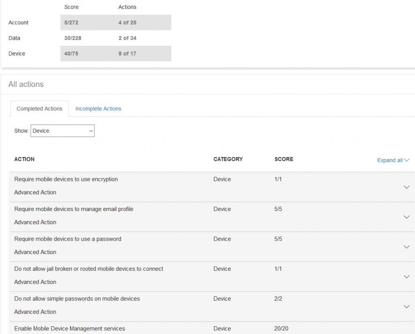The width and height of the screenshot is (415, 334).
Task: Select the Completed Actions tab
Action: click(39, 109)
